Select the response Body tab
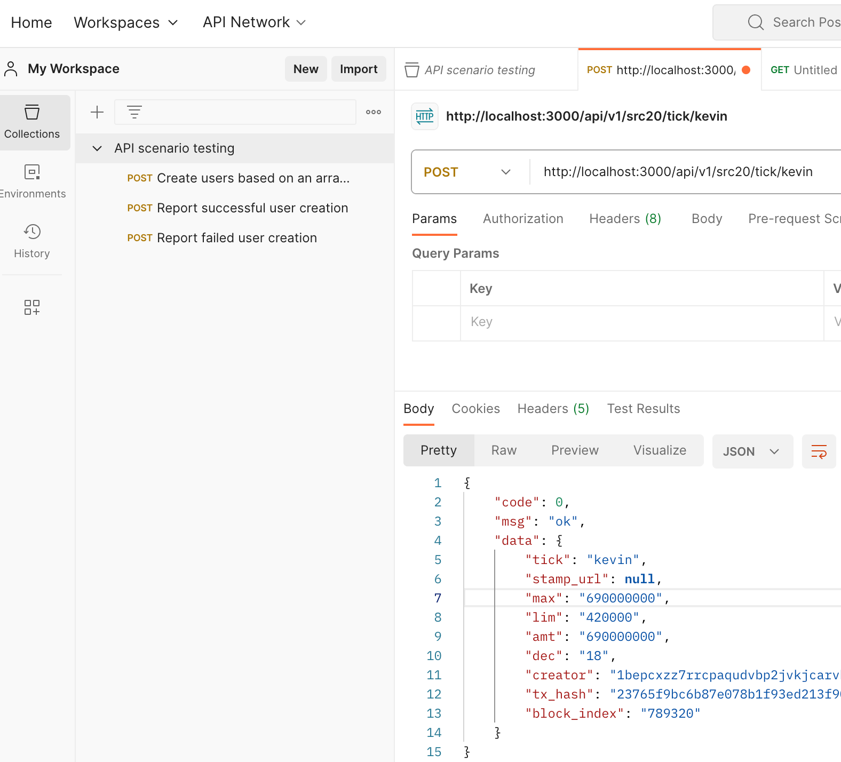The height and width of the screenshot is (762, 841). (419, 409)
